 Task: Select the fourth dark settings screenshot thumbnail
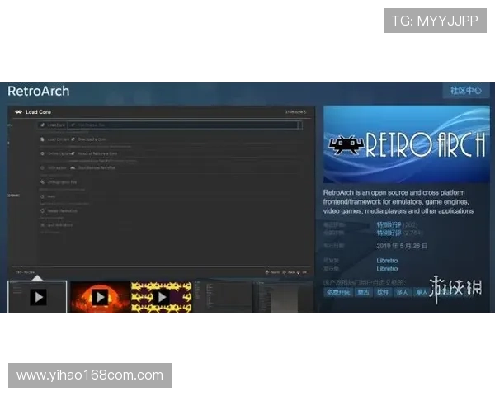click(223, 297)
